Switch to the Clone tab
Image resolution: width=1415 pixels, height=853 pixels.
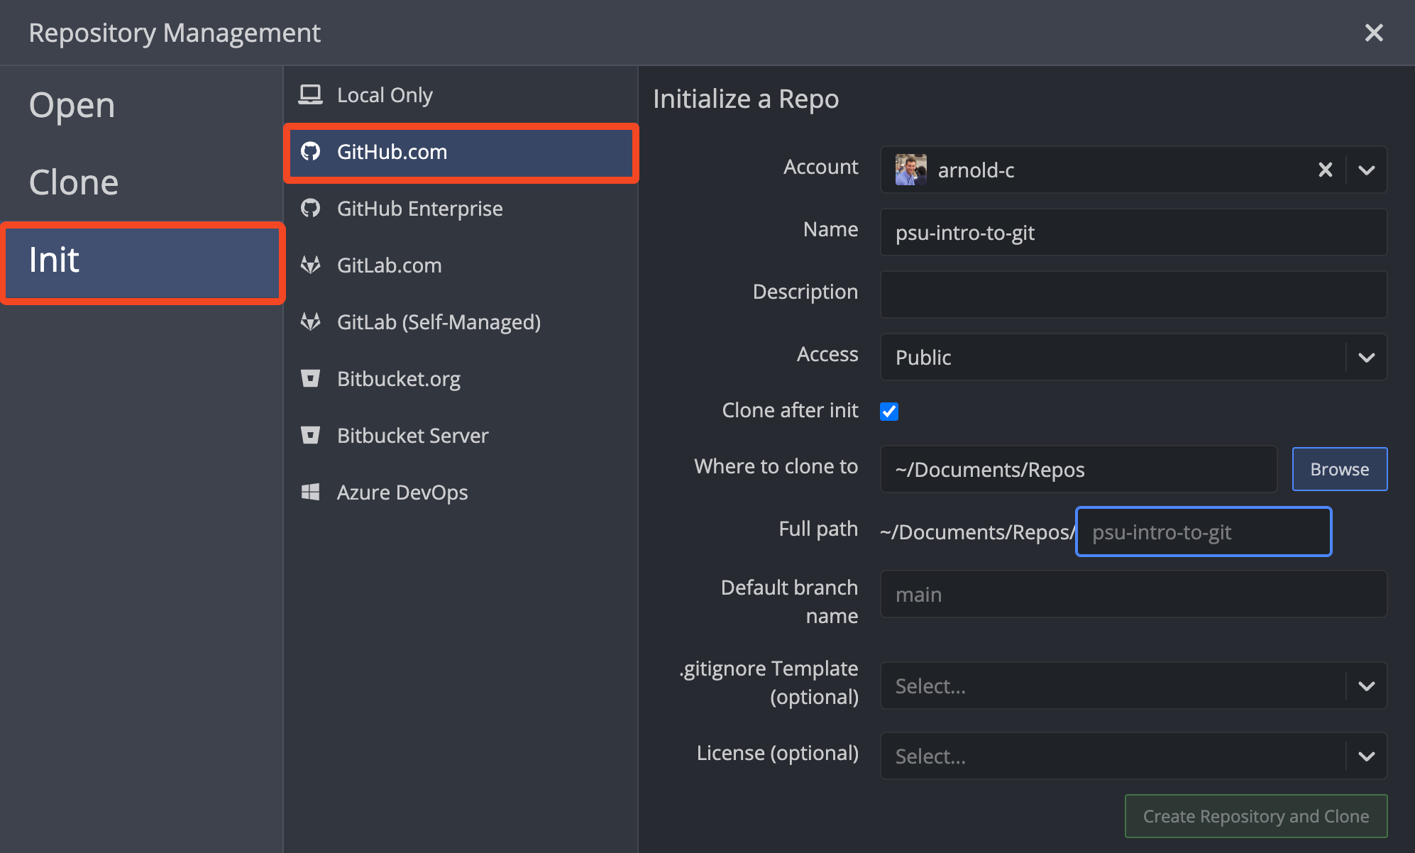74,182
